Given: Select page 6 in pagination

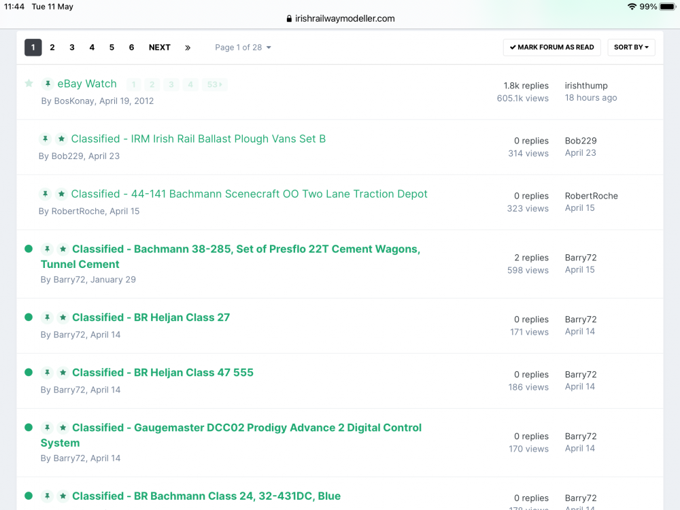Looking at the screenshot, I should pos(131,48).
